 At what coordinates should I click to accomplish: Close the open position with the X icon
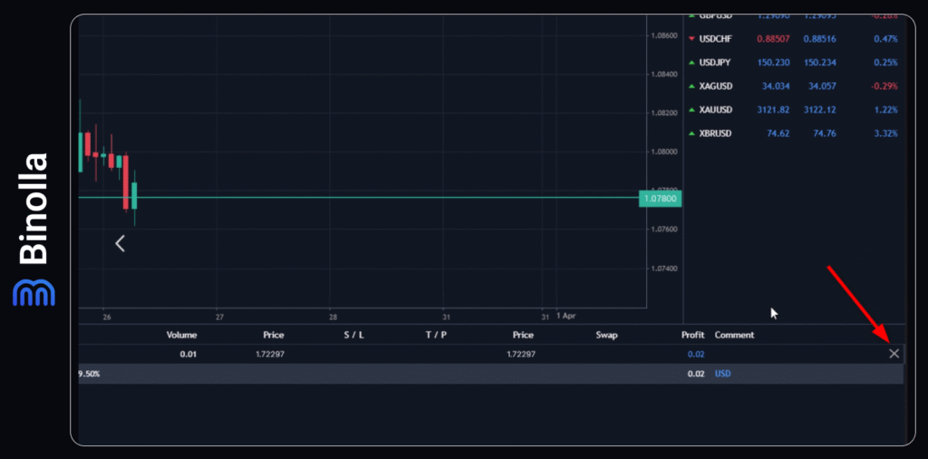pyautogui.click(x=894, y=354)
